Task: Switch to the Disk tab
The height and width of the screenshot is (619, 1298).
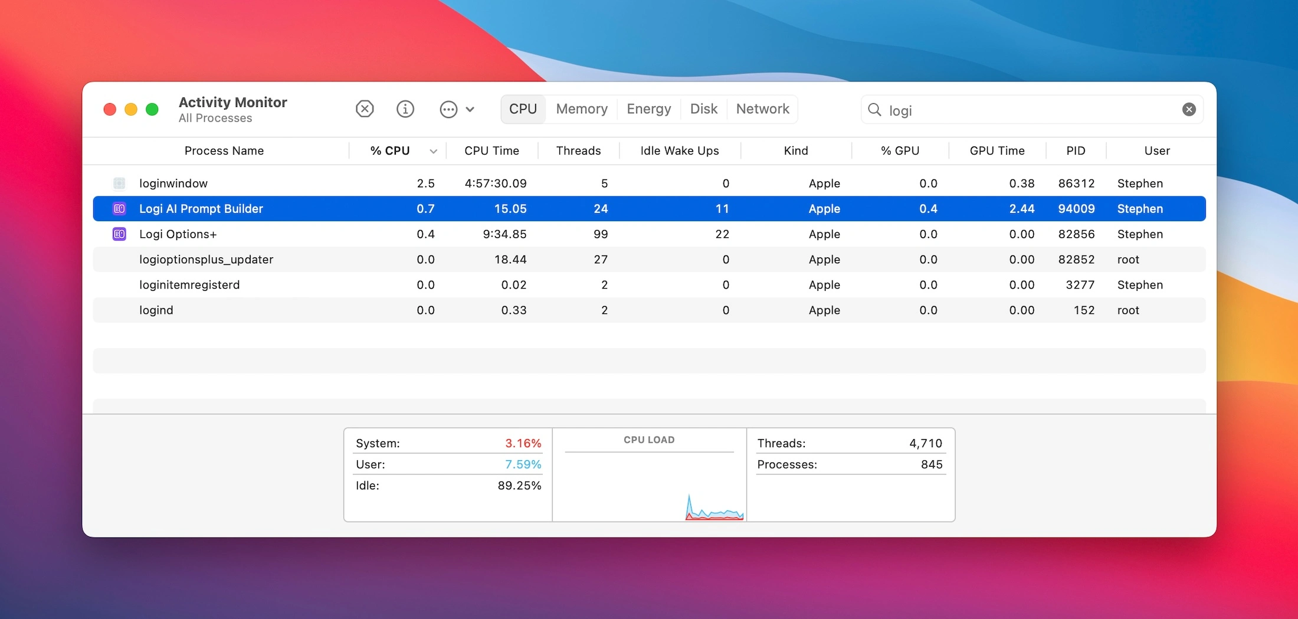Action: 704,109
